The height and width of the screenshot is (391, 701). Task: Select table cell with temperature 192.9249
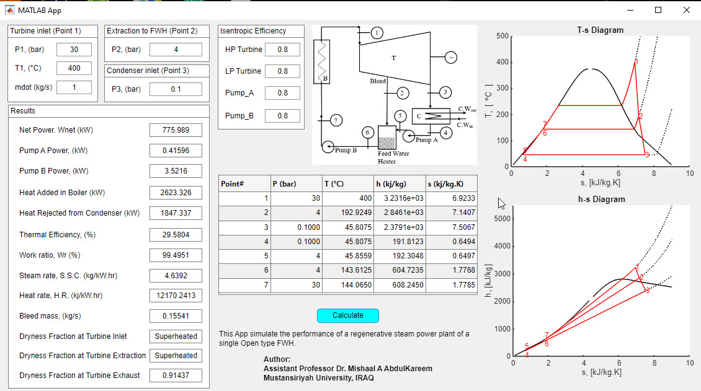click(348, 213)
